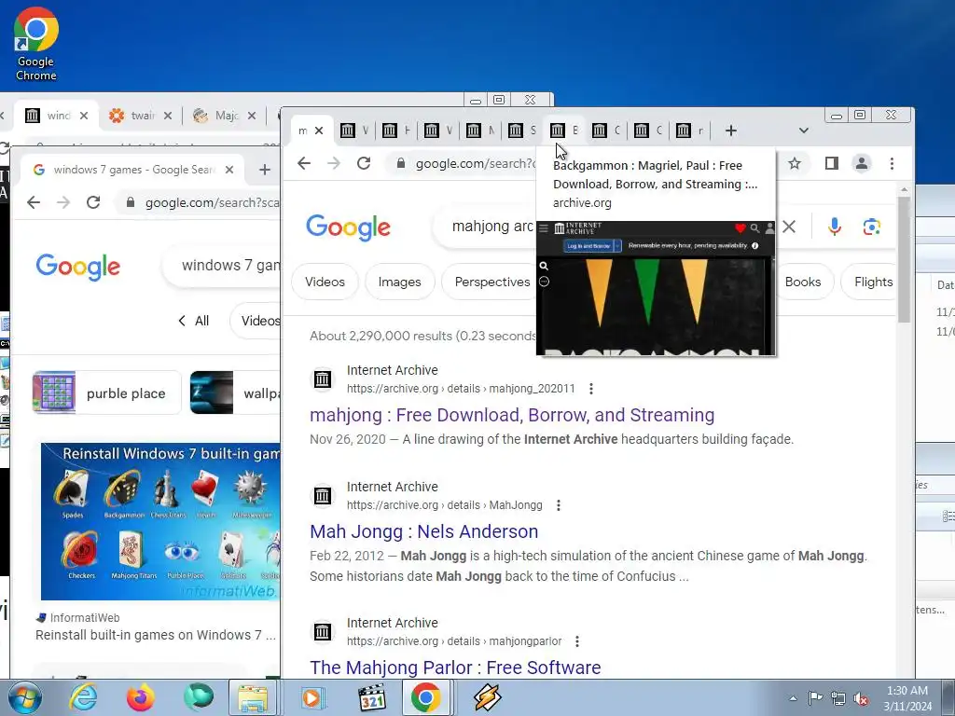Open 'Reinstall built-in games on Windows 7' link
The image size is (955, 716).
tap(156, 635)
